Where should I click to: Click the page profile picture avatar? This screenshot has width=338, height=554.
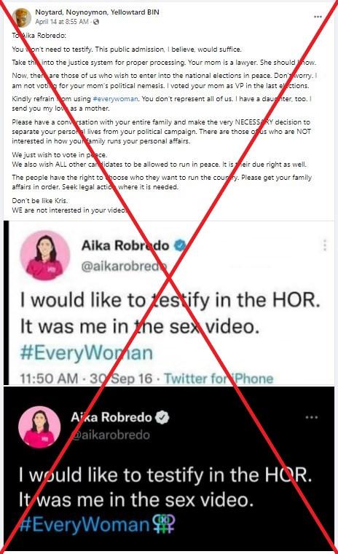[22, 17]
